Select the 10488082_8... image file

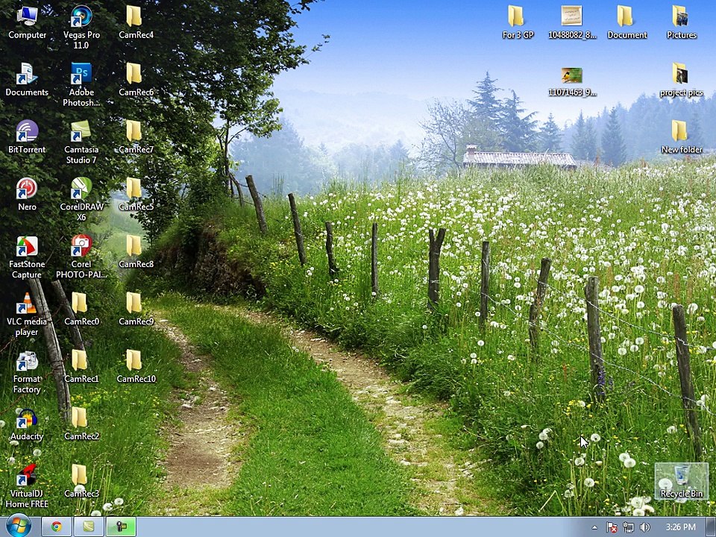pyautogui.click(x=572, y=23)
